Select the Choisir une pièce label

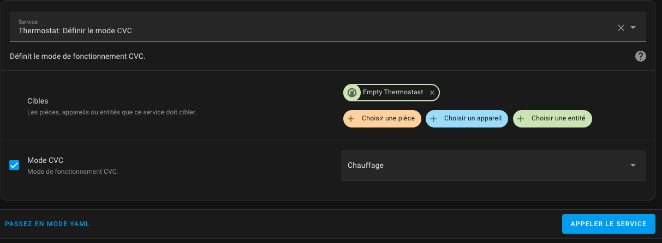coord(388,118)
